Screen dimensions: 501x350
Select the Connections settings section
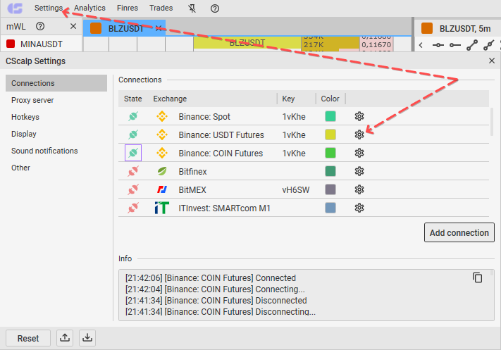(x=56, y=83)
